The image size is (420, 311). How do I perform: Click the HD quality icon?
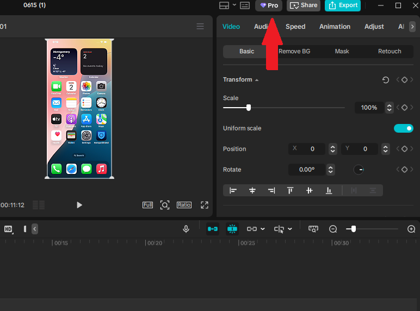tap(8, 229)
